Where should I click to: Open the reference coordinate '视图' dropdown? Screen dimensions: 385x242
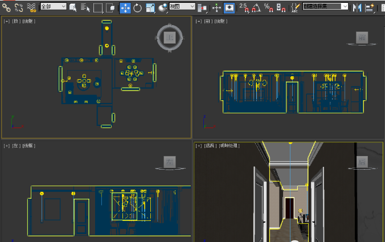[x=182, y=6]
